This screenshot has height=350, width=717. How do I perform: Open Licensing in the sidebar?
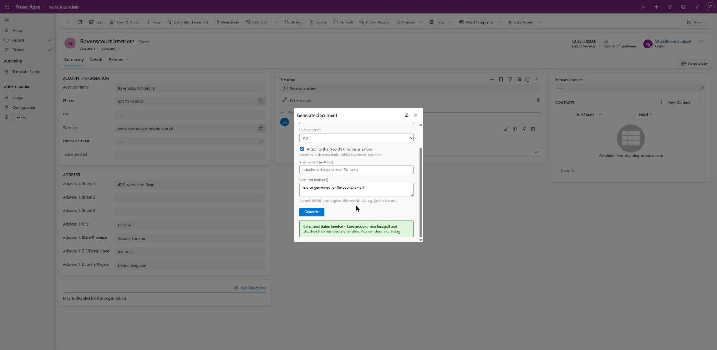tap(20, 117)
